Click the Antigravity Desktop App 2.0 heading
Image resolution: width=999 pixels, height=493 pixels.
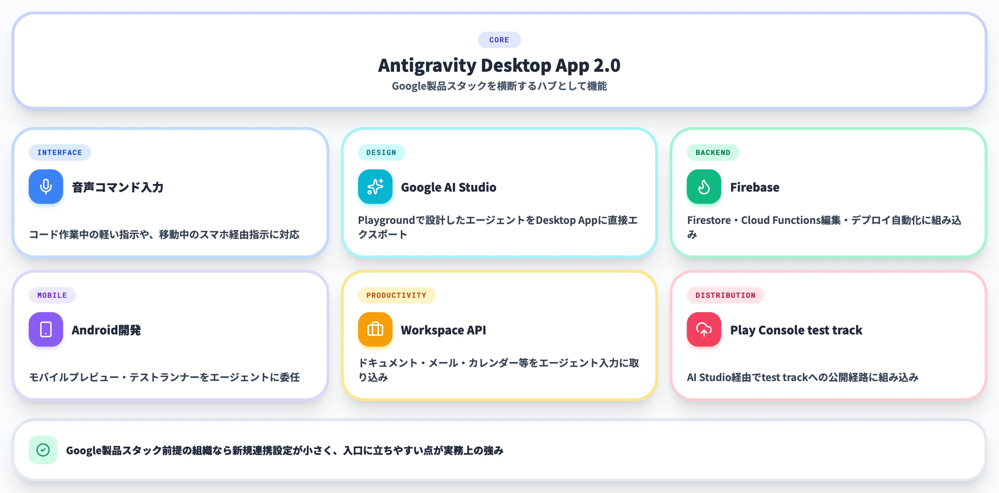pos(499,65)
